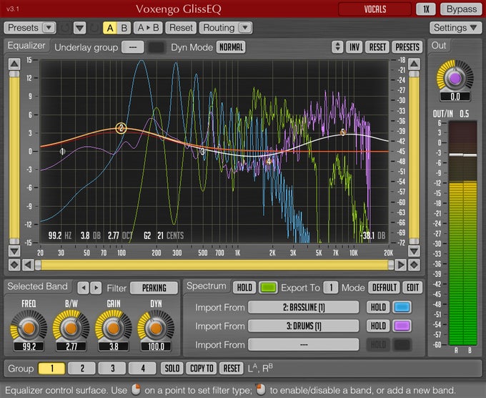Click the blue Bassline spectrum color swatch
486x398 pixels.
click(x=403, y=307)
